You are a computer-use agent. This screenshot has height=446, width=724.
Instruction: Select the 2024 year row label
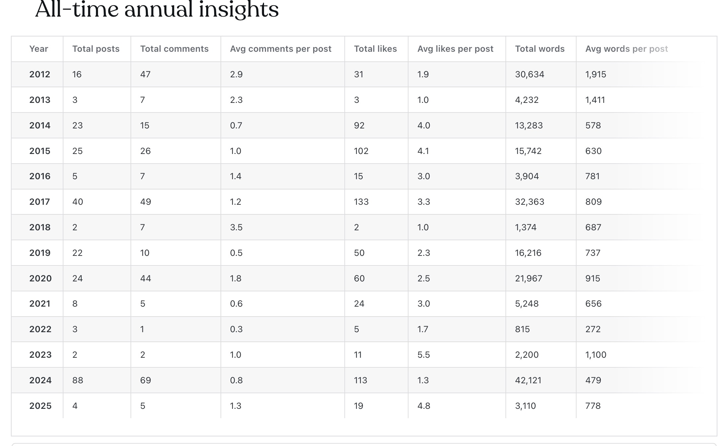40,380
